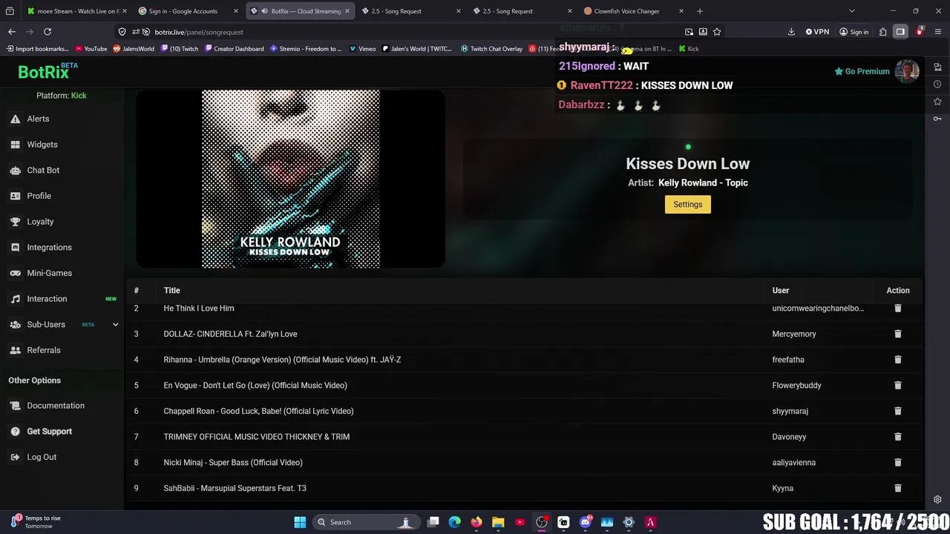Image resolution: width=950 pixels, height=534 pixels.
Task: Bookmark this page with the star icon
Action: click(x=717, y=32)
